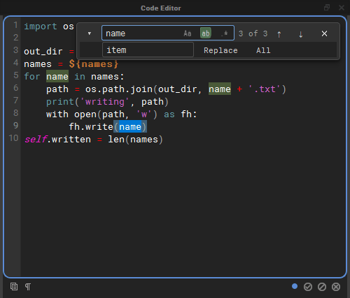Close the find and replace bar
This screenshot has height=298, width=350.
click(x=324, y=33)
